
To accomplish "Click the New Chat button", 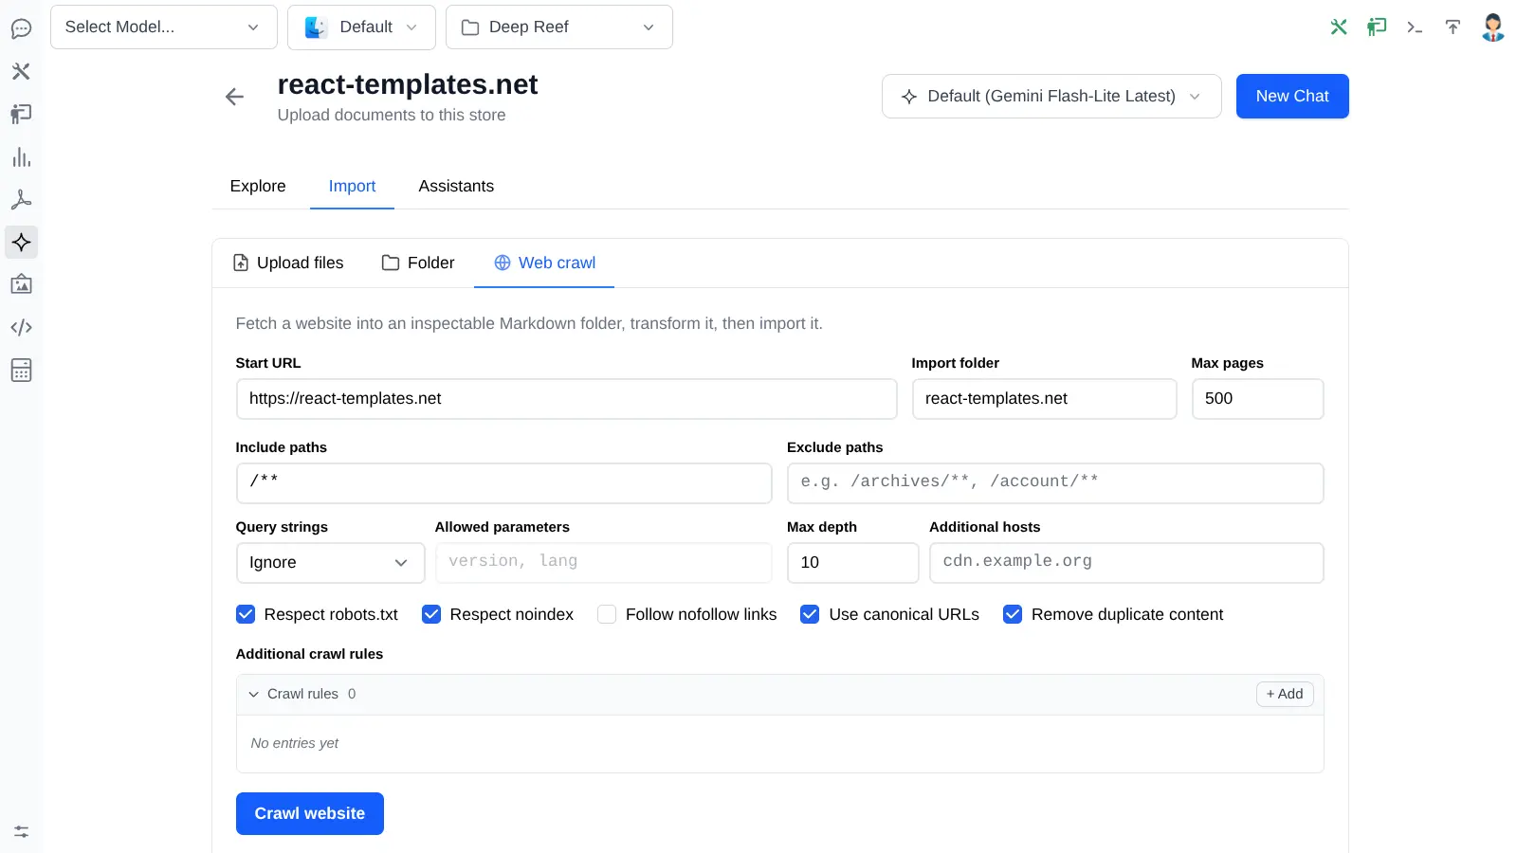I will [1292, 97].
